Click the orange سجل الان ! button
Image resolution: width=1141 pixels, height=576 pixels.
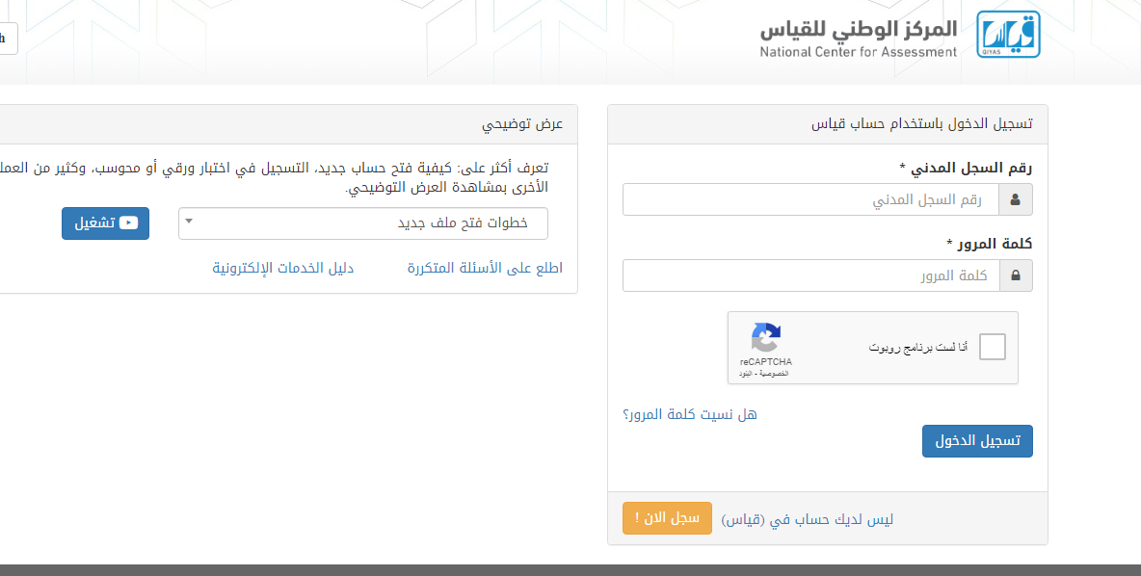(667, 518)
